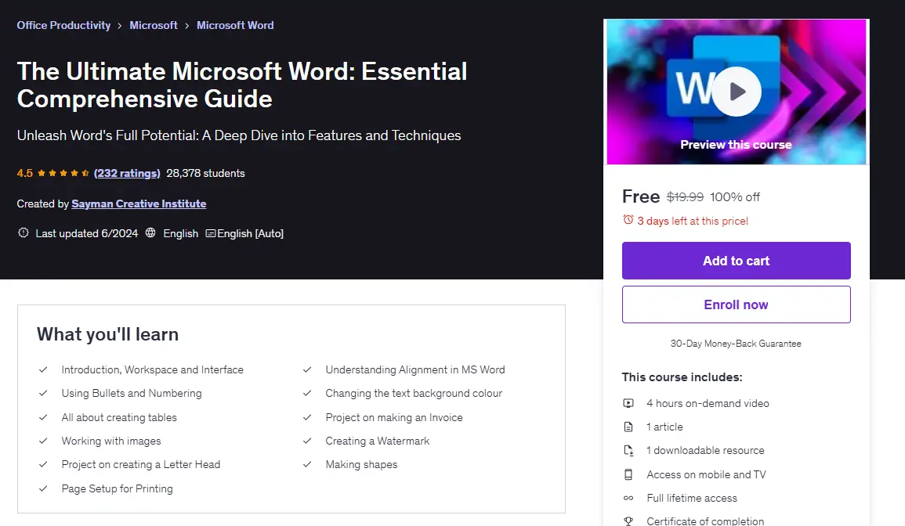Click 1 downloadable resource text
This screenshot has width=905, height=526.
pyautogui.click(x=705, y=450)
